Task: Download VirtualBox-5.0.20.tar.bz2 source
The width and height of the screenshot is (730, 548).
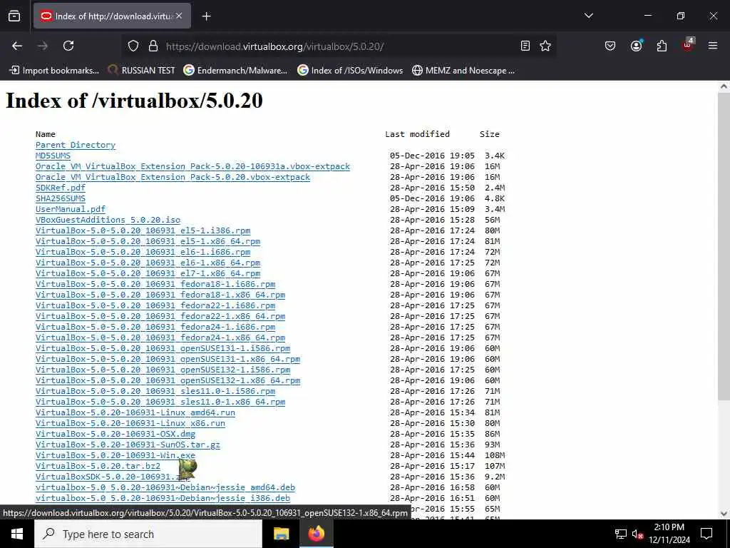Action: 98,467
